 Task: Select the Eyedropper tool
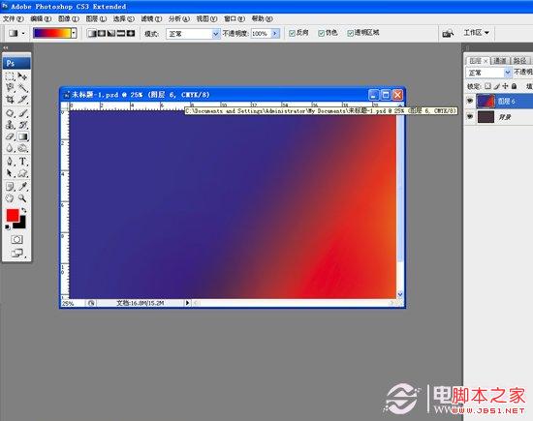(22, 186)
